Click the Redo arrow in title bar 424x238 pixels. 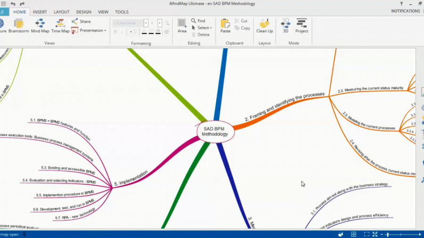click(x=22, y=4)
